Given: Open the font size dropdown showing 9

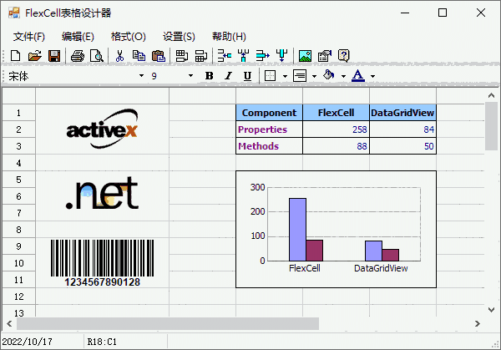Looking at the screenshot, I should click(x=190, y=76).
